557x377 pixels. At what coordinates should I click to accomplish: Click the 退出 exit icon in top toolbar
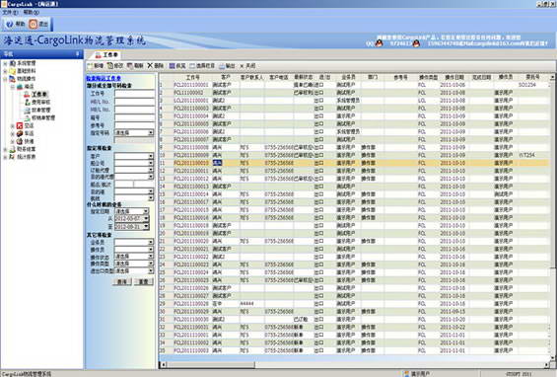tap(34, 24)
